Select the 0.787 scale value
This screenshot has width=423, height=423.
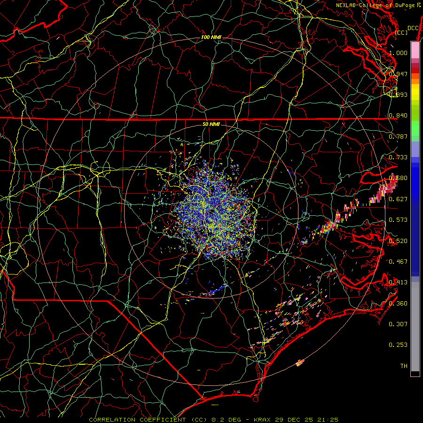pyautogui.click(x=398, y=136)
